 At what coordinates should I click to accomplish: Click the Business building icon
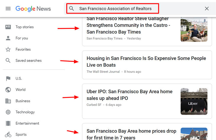point(8,101)
